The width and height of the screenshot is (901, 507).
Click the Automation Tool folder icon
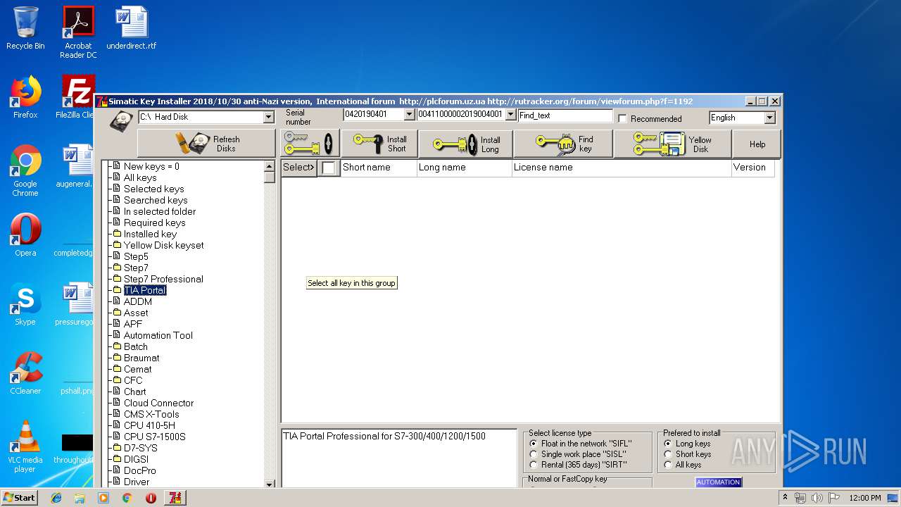click(117, 335)
